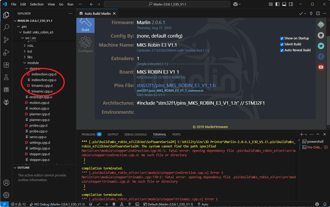This screenshot has height=207, width=330.
Task: Open trinamic.cpp.d in the Explorer
Action: (x=42, y=85)
